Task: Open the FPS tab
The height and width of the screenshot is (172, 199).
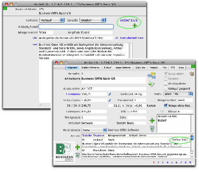Action: (173, 67)
